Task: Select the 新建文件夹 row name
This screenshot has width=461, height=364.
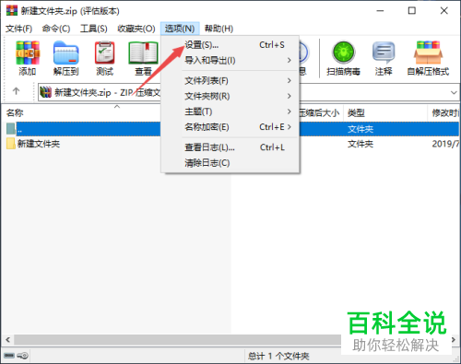Action: [39, 144]
